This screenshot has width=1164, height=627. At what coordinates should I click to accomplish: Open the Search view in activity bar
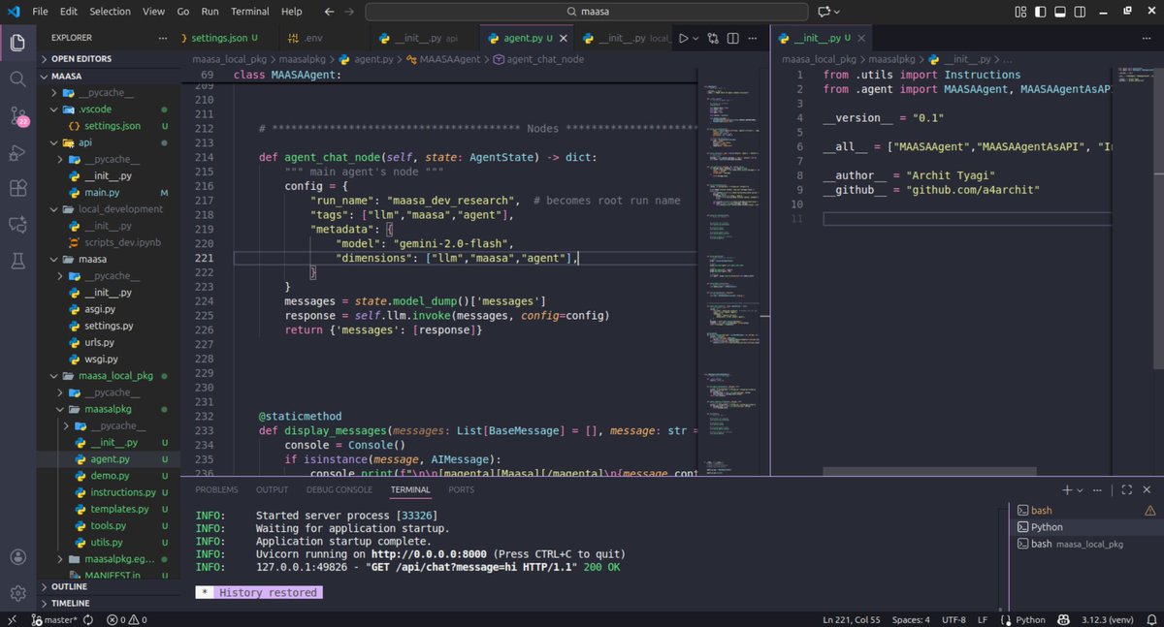(17, 78)
